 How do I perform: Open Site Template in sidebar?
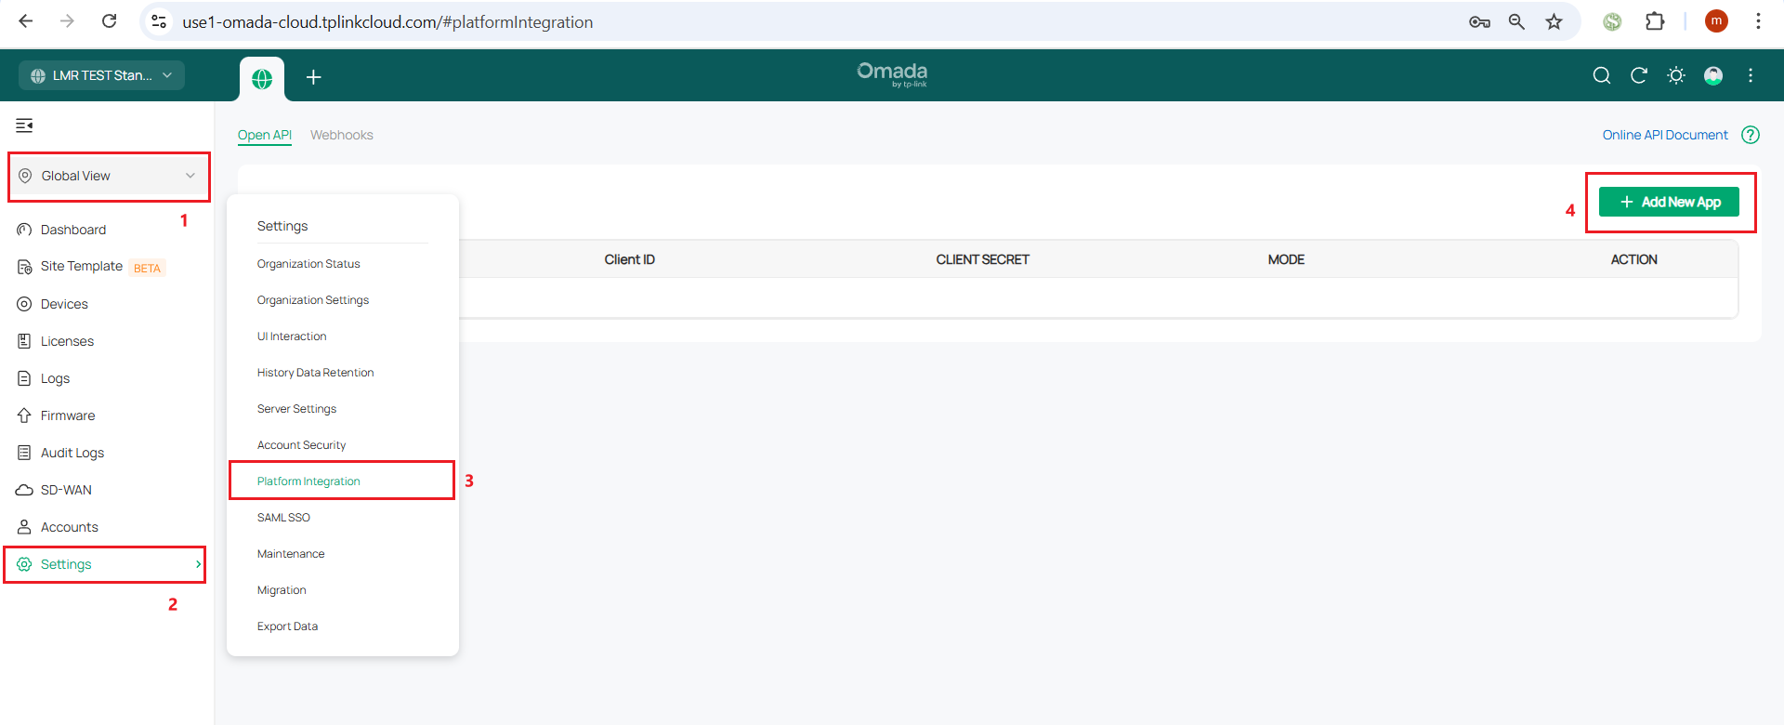(x=82, y=267)
